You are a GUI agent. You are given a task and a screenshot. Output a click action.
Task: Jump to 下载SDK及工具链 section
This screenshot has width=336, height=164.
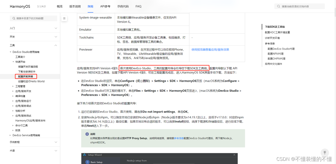tap(275, 27)
